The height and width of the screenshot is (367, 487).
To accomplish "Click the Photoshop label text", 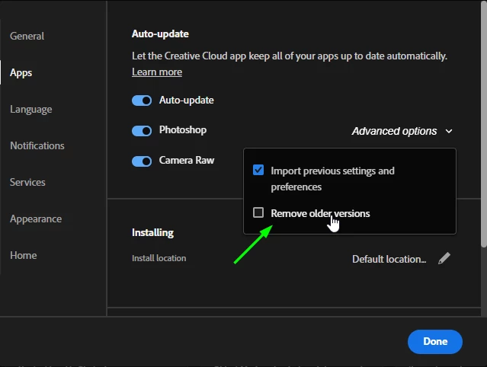I will [183, 130].
